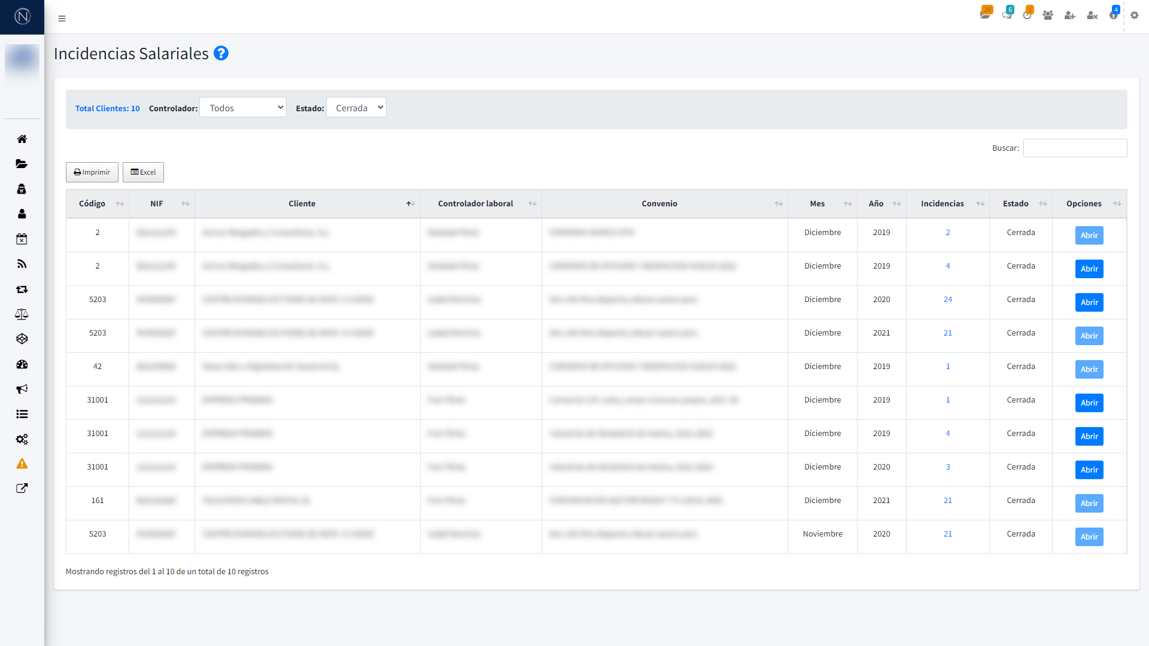Screen dimensions: 1149x646
Task: Click the blue help question mark icon
Action: pyautogui.click(x=221, y=53)
